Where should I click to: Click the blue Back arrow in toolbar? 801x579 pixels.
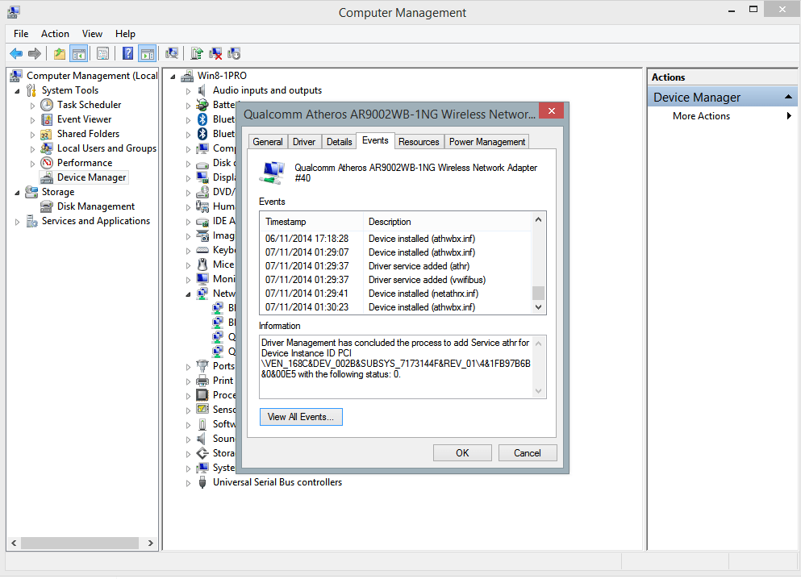(15, 53)
